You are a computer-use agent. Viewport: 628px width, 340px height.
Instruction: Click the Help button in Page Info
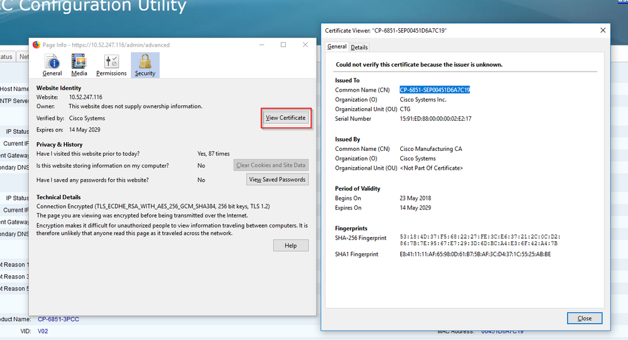pos(291,246)
